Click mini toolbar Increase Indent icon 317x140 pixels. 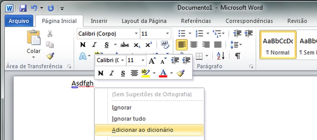(x=186, y=60)
